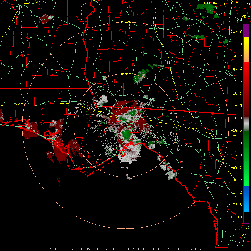Image resolution: width=251 pixels, height=251 pixels.
Task: Click the -32.0 velocity scale value
Action: coord(236,143)
